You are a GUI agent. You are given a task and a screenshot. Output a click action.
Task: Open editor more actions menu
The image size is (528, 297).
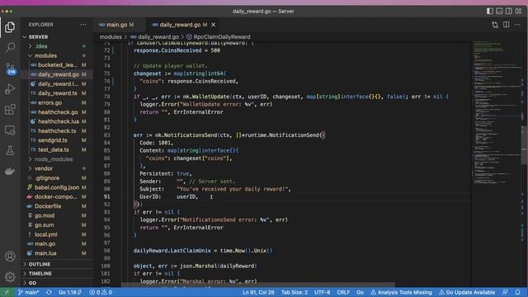[517, 25]
